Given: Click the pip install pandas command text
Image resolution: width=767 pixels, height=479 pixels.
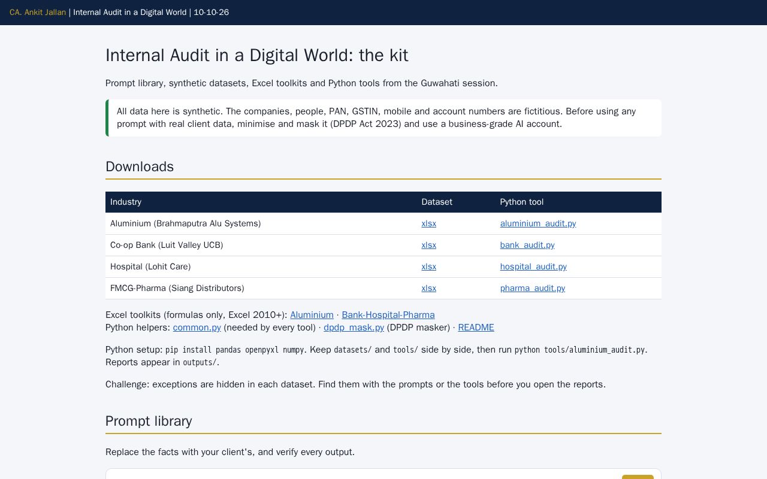Looking at the screenshot, I should click(234, 350).
